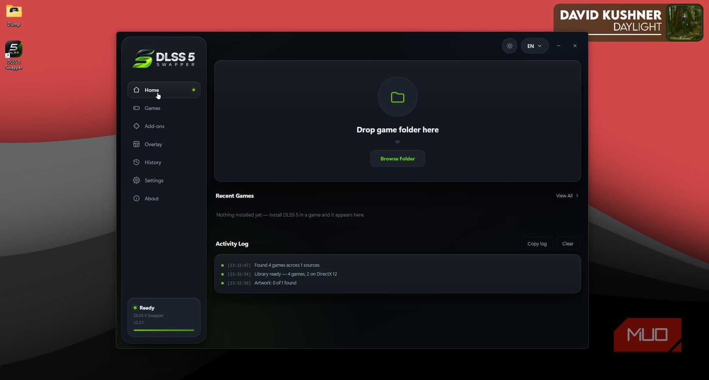Click the Recent Games heading

(235, 196)
